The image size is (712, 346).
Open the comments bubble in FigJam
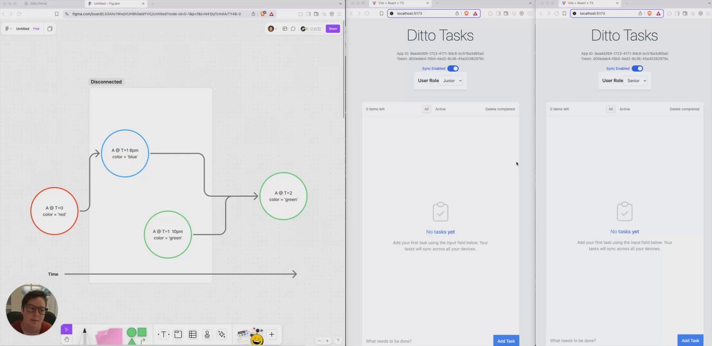click(293, 29)
